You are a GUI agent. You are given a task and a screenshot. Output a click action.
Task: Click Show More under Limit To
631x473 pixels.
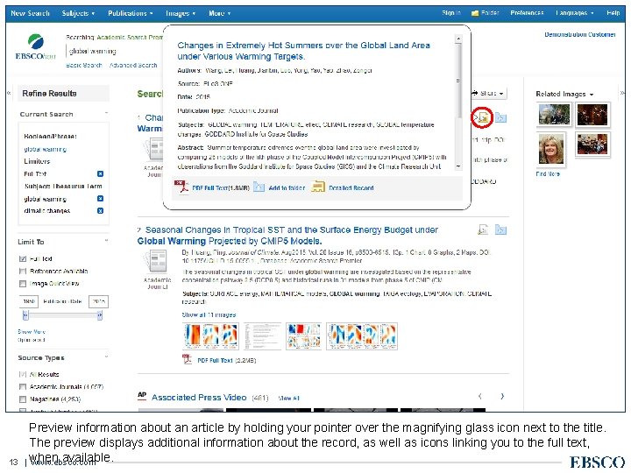point(32,331)
